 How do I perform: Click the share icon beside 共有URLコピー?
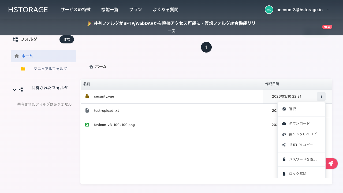pyautogui.click(x=284, y=145)
